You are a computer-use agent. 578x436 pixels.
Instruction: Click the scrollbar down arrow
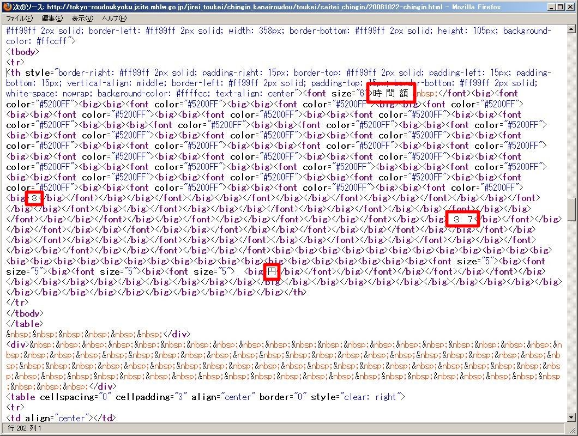(x=571, y=417)
